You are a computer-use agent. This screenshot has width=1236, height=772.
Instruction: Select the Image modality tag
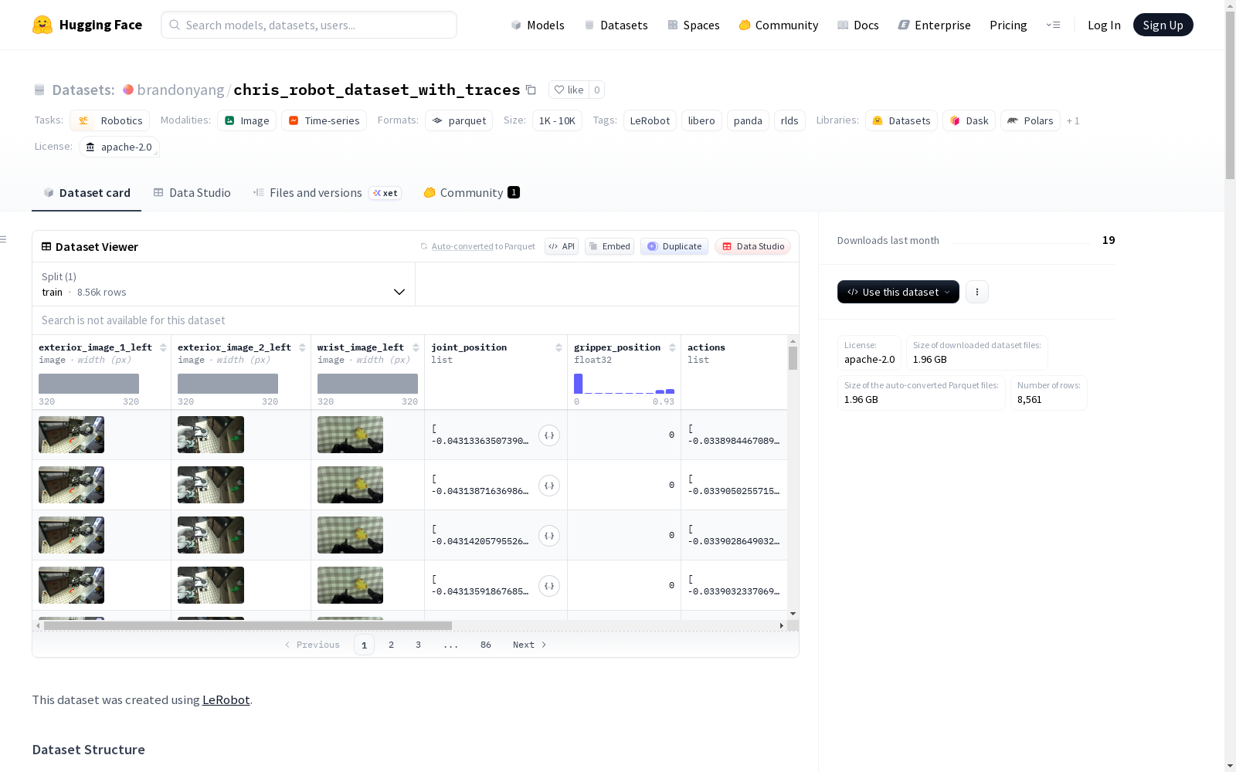(x=246, y=120)
